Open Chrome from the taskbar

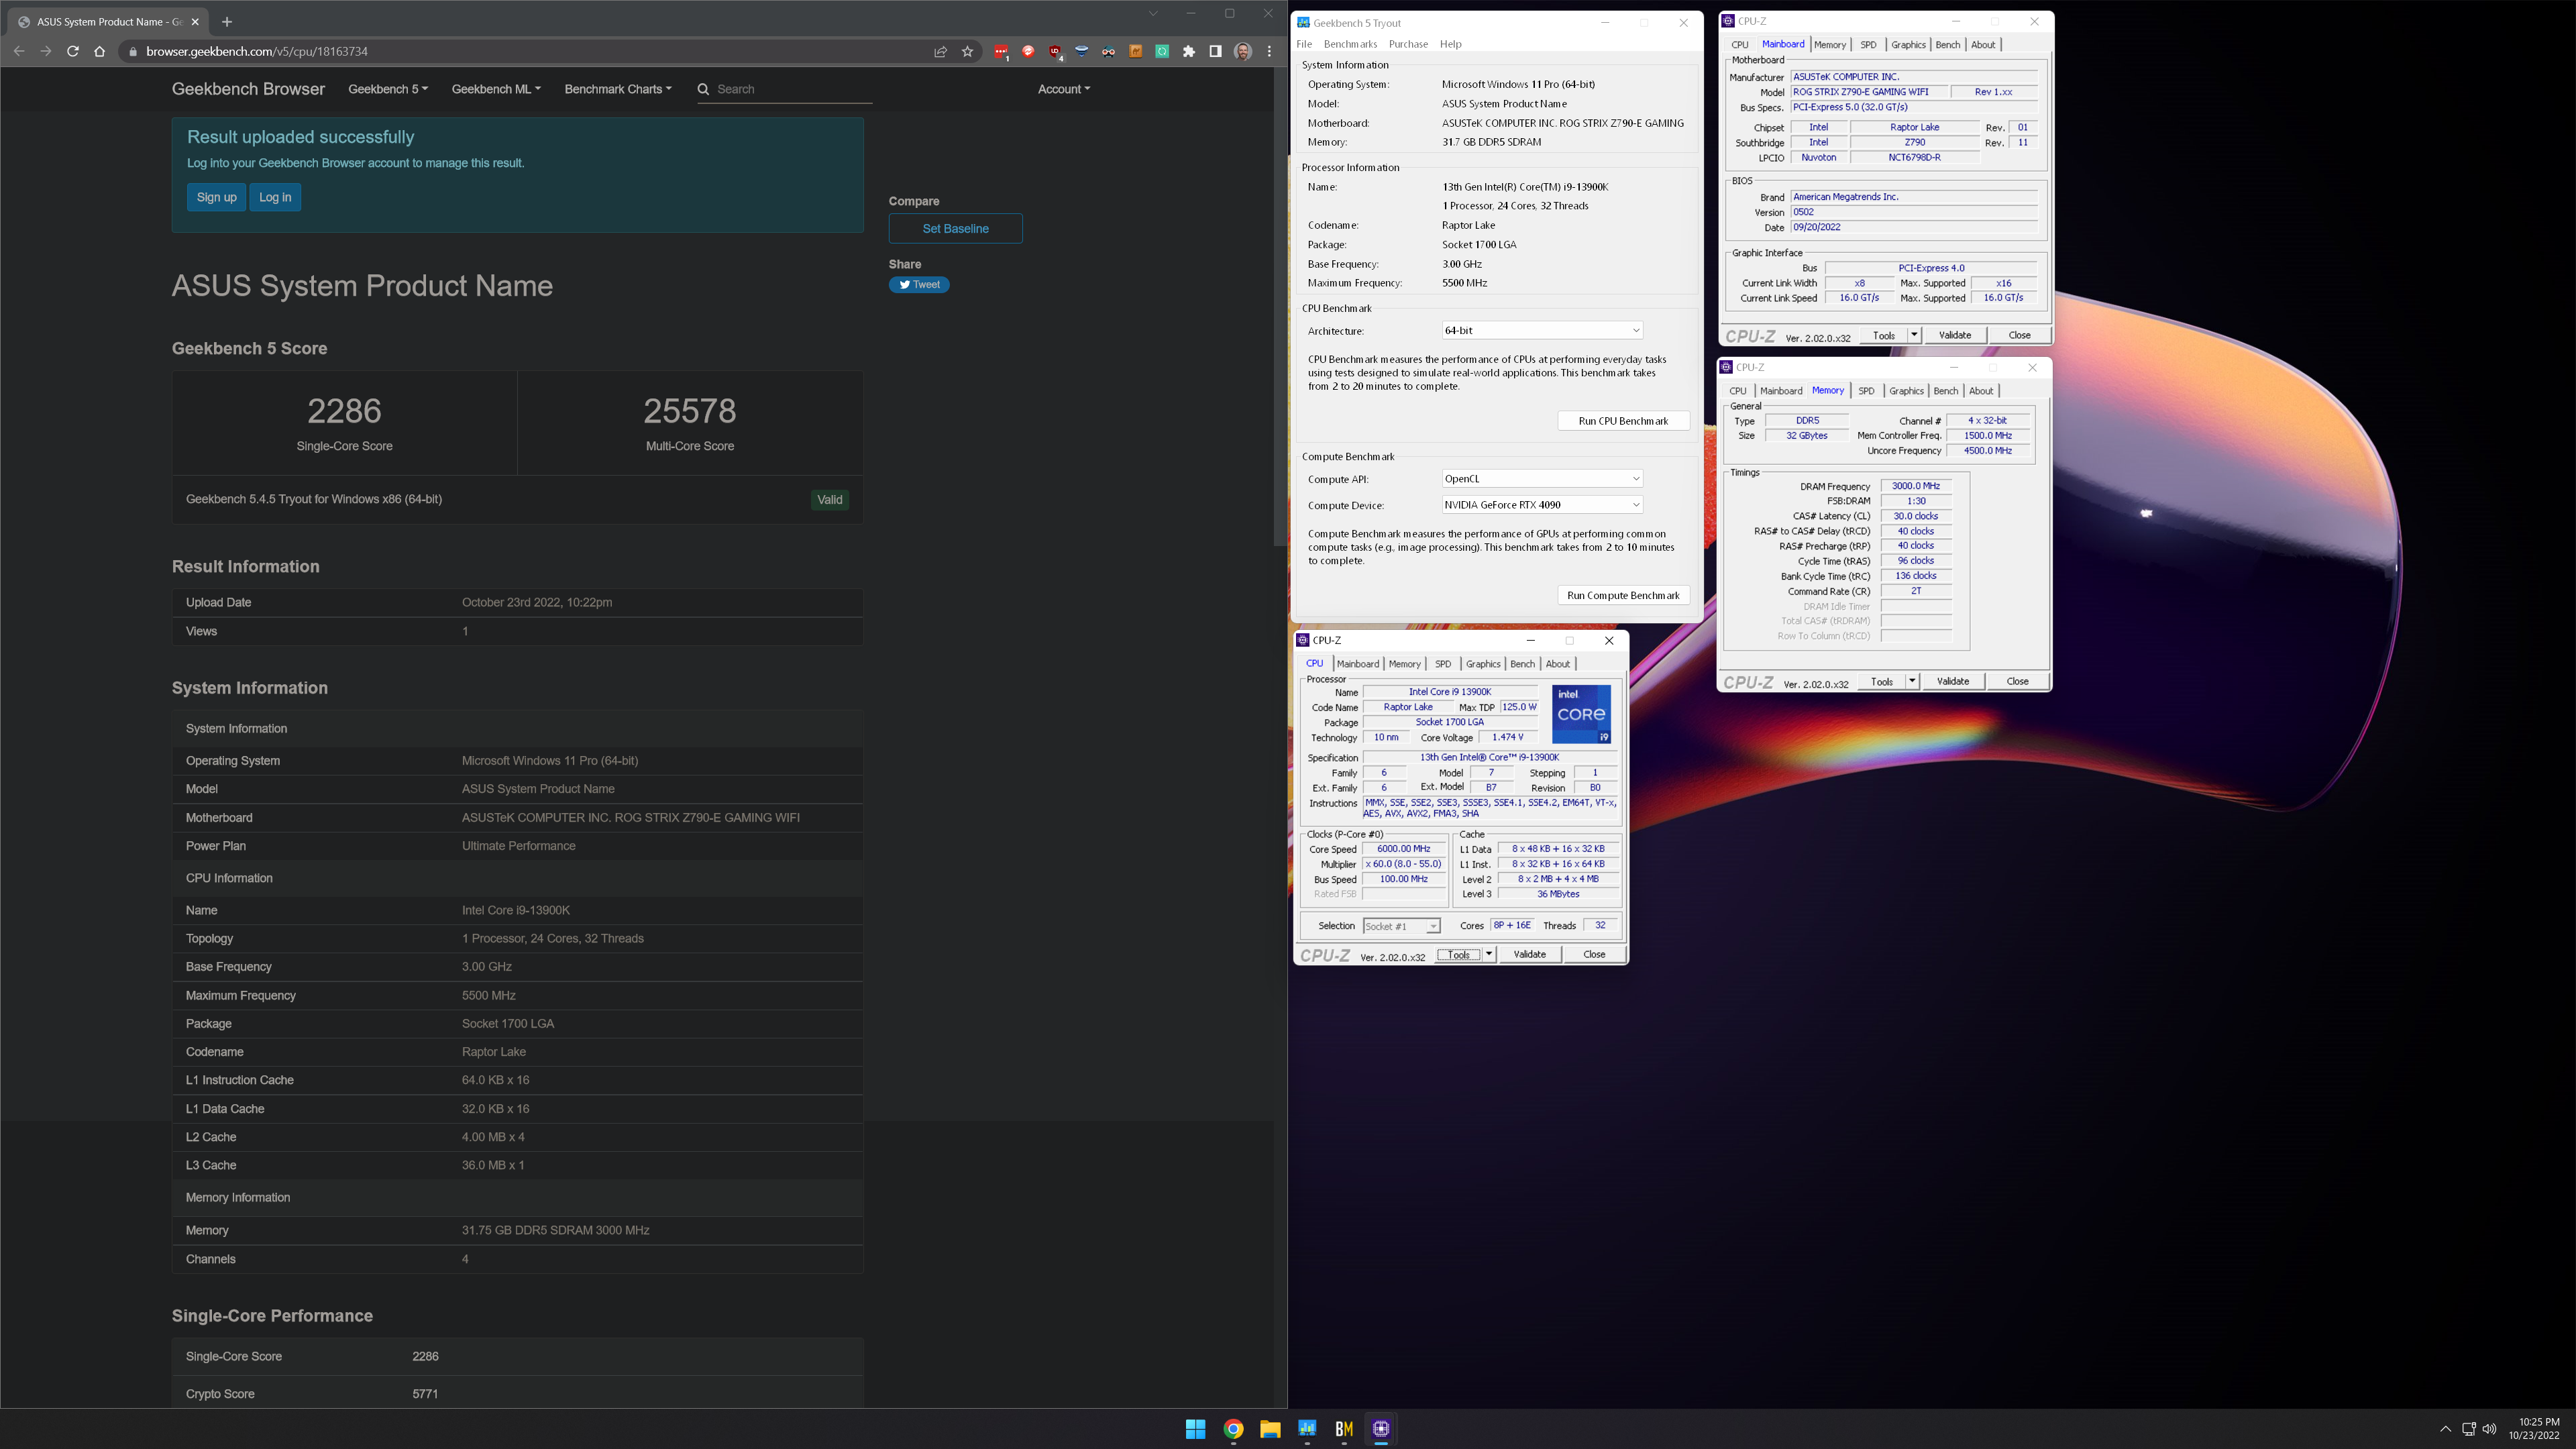point(1233,1429)
